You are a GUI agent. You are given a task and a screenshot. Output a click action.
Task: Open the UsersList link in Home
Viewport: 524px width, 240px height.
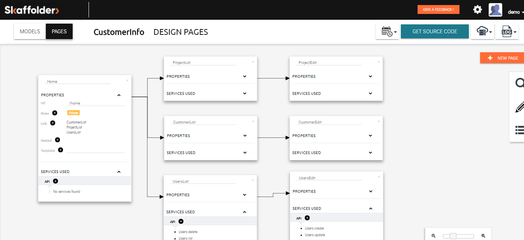click(x=74, y=132)
